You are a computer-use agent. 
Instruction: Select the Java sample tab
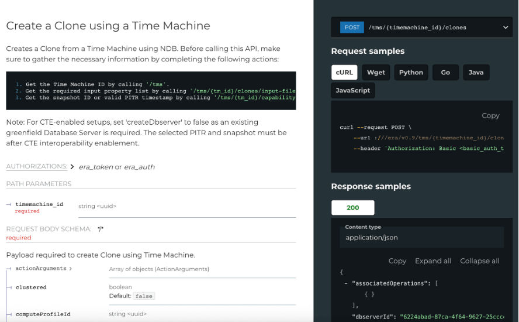tap(476, 73)
